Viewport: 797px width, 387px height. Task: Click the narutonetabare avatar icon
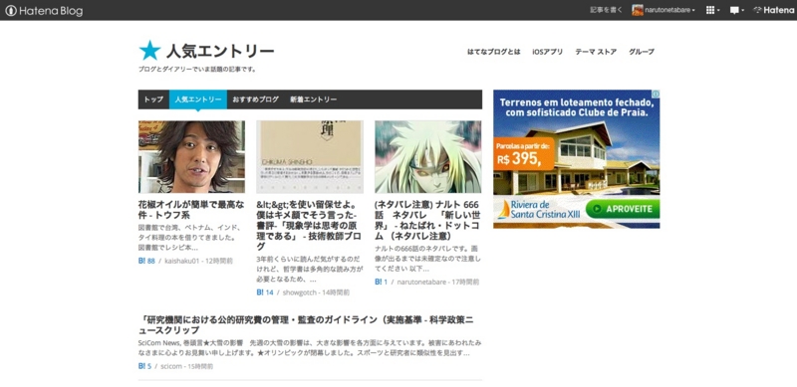[638, 10]
